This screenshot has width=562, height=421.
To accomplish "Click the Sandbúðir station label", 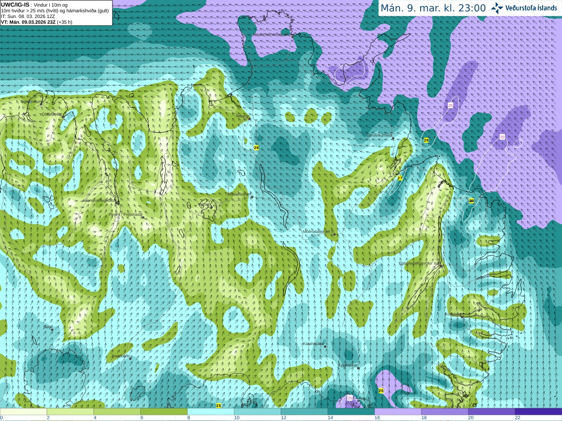I will click(121, 356).
